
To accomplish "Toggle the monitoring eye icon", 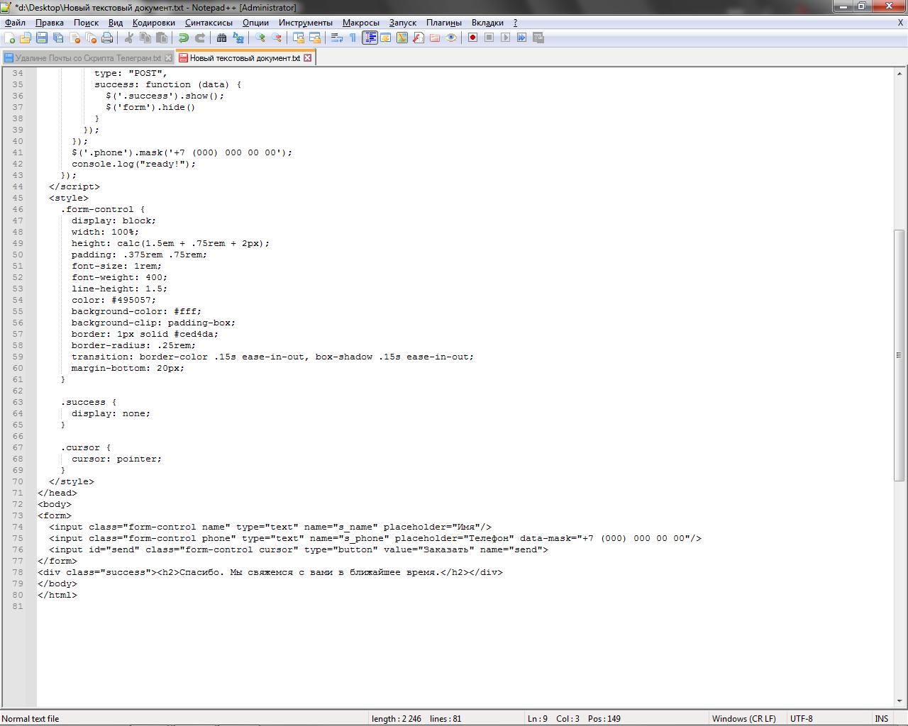I will pos(451,38).
